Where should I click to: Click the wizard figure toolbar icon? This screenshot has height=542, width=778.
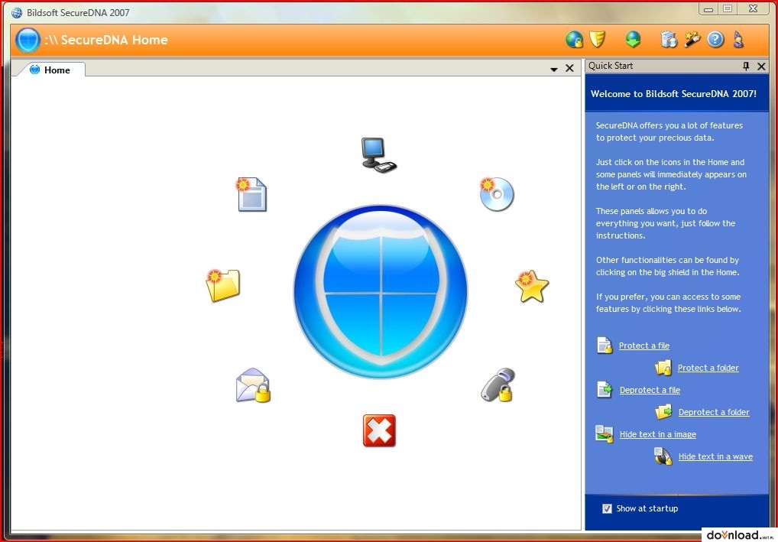coord(738,40)
